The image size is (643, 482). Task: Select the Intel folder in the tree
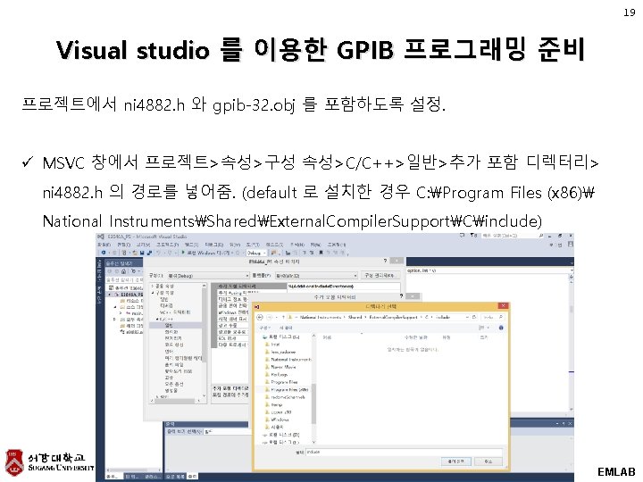pyautogui.click(x=275, y=345)
